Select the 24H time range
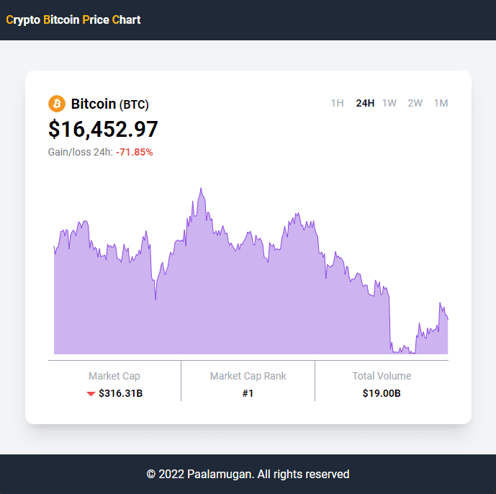 pos(365,103)
